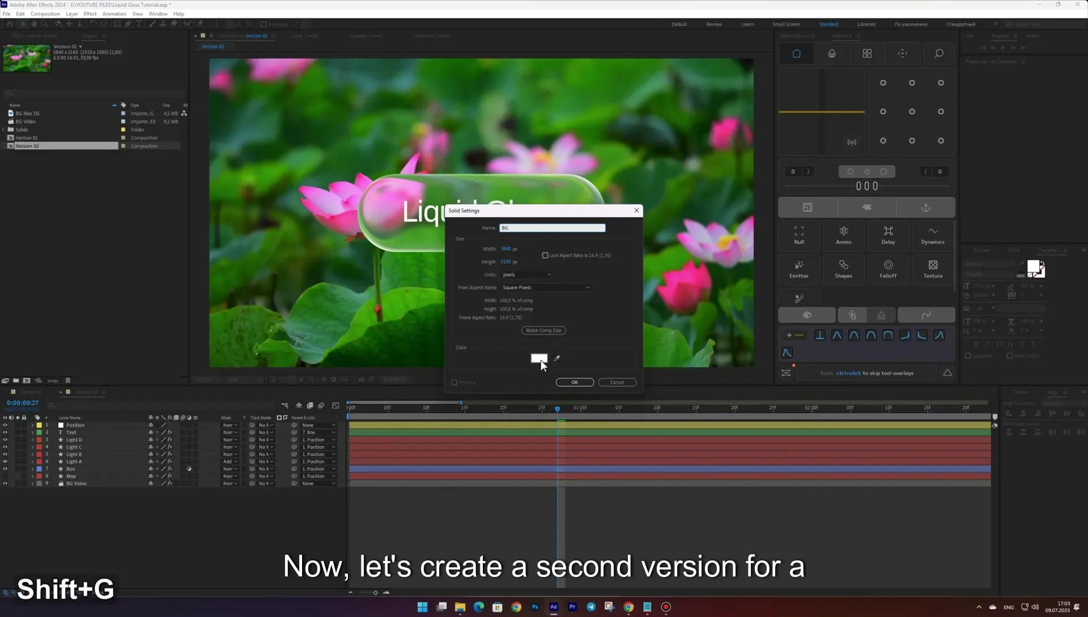The image size is (1088, 617).
Task: Toggle visibility of the BG Video layer
Action: click(5, 484)
